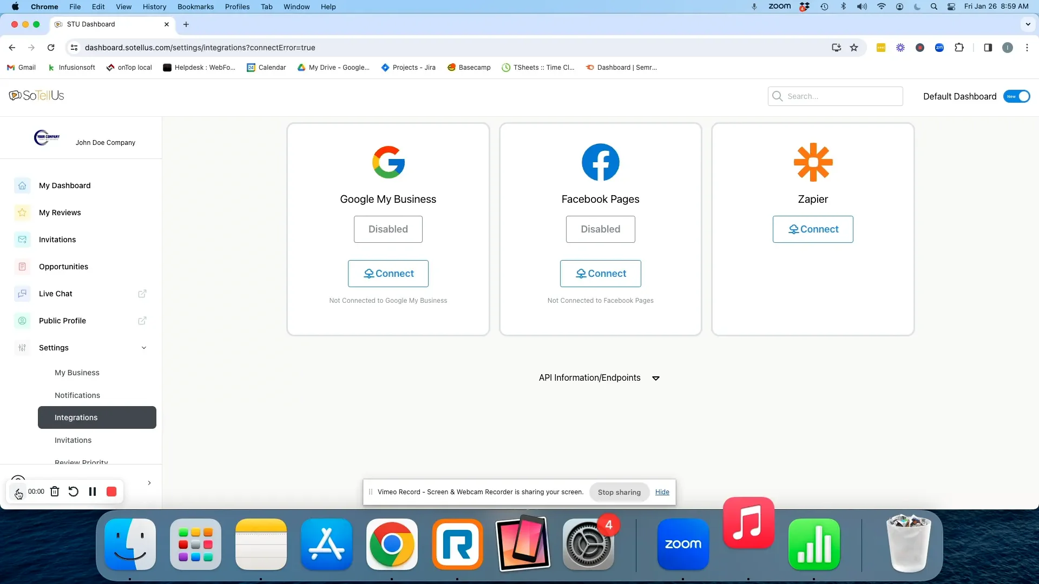1039x584 pixels.
Task: Click the SoTellUs logo
Action: pos(37,96)
